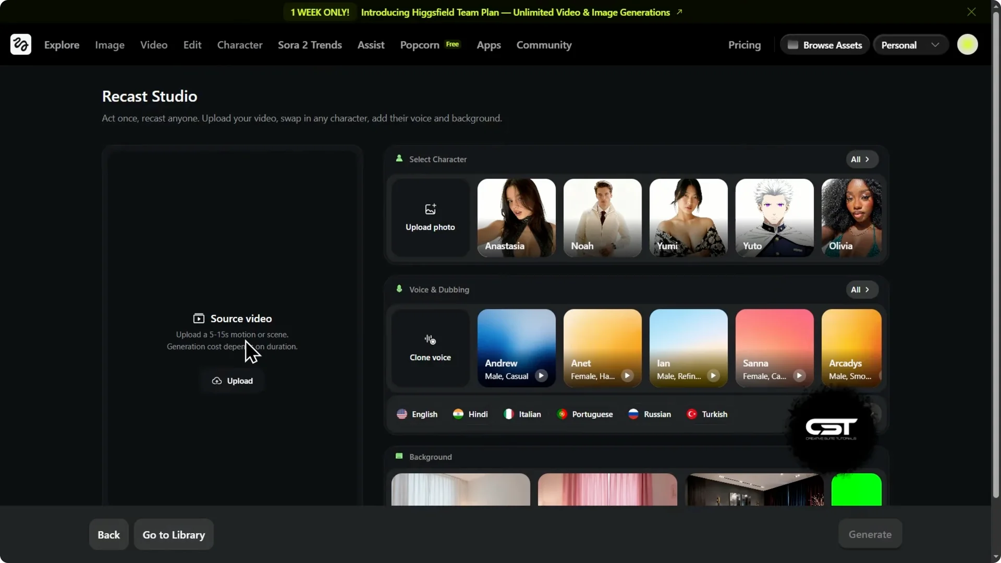Click the Browse Assets folder icon

793,44
